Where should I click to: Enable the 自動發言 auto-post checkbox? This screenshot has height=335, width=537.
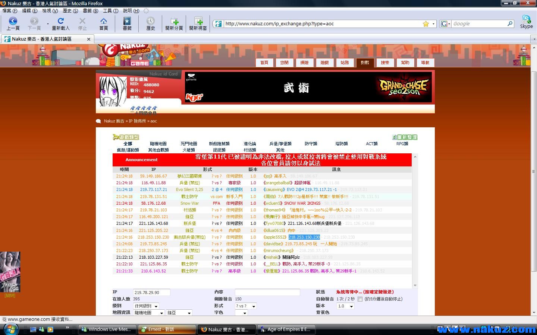pos(360,299)
